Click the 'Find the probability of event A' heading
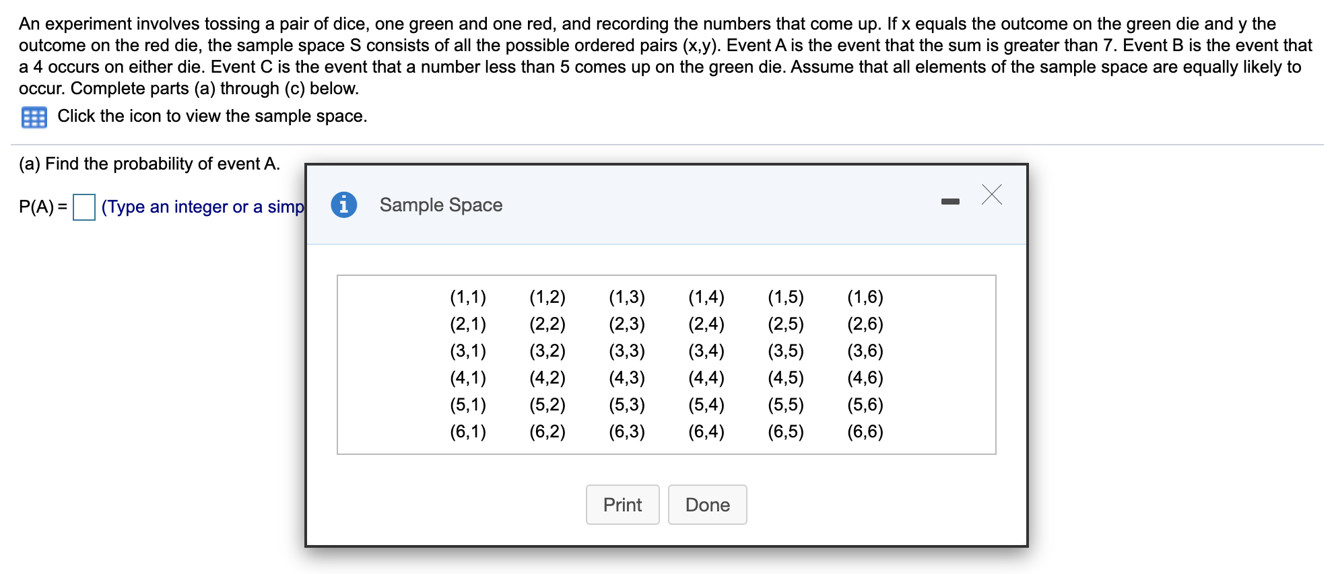Image resolution: width=1336 pixels, height=574 pixels. click(148, 164)
